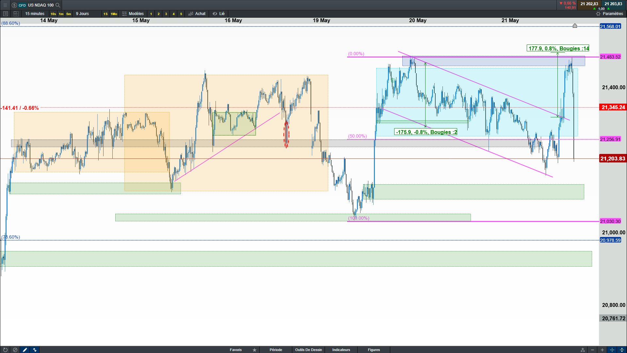Toggle the Lié linked eye option
Viewport: 627px width, 353px height.
click(x=218, y=14)
